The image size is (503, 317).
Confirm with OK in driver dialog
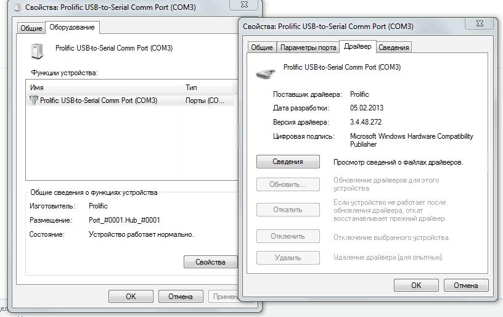click(x=416, y=285)
